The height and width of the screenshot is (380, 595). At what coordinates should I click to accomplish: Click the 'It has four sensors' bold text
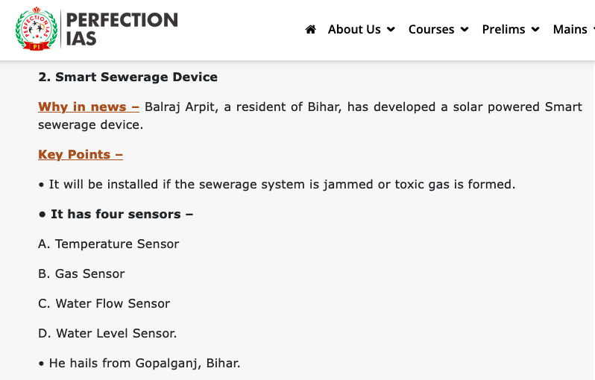tap(116, 215)
